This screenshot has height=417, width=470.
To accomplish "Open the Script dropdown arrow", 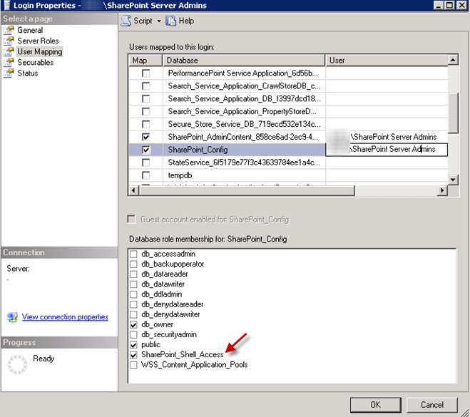I will (159, 21).
